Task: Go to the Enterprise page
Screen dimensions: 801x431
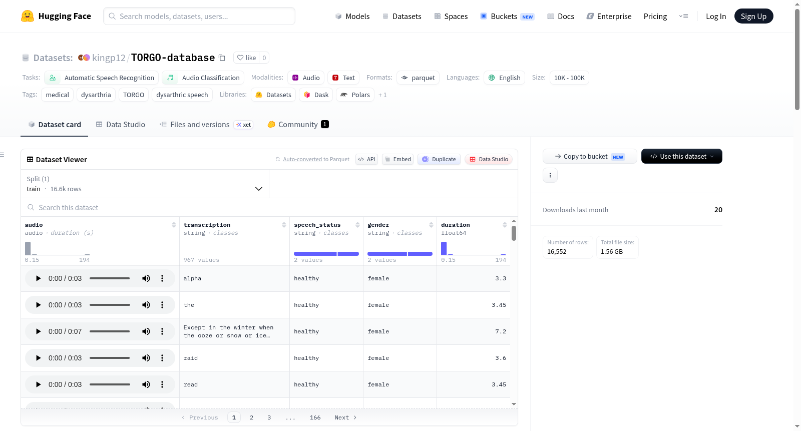Action: tap(609, 17)
